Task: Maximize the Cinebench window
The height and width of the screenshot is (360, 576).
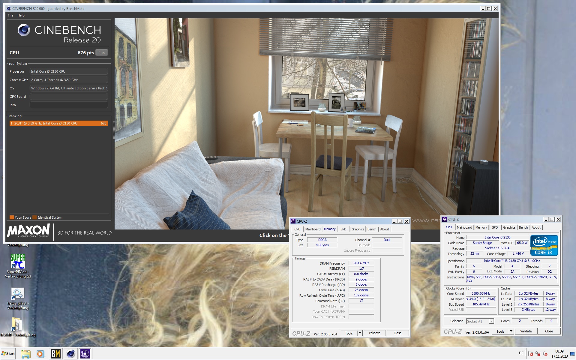Action: (489, 9)
